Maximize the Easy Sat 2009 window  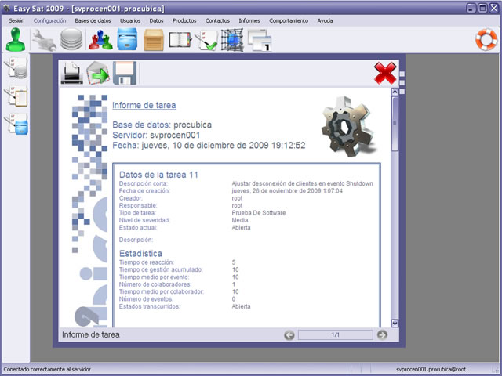point(482,8)
